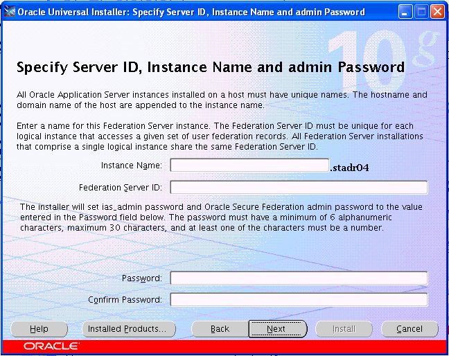The width and height of the screenshot is (449, 356).
Task: Click the ORACLE logo in red footer
Action: pyautogui.click(x=51, y=346)
